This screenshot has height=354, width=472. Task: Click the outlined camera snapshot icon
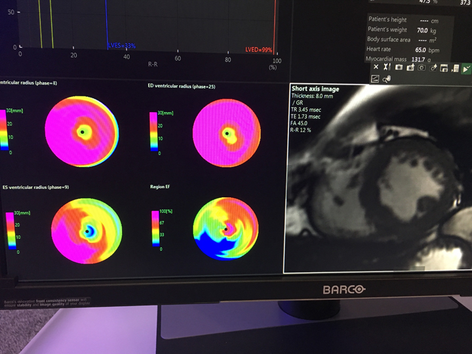pyautogui.click(x=422, y=68)
